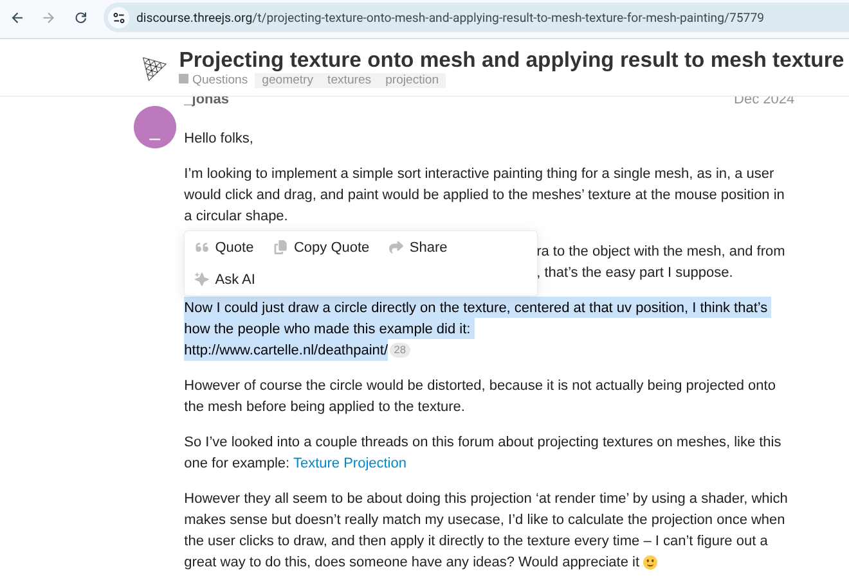Click the link click-count badge 28
Viewport: 849px width, 576px height.
point(400,350)
